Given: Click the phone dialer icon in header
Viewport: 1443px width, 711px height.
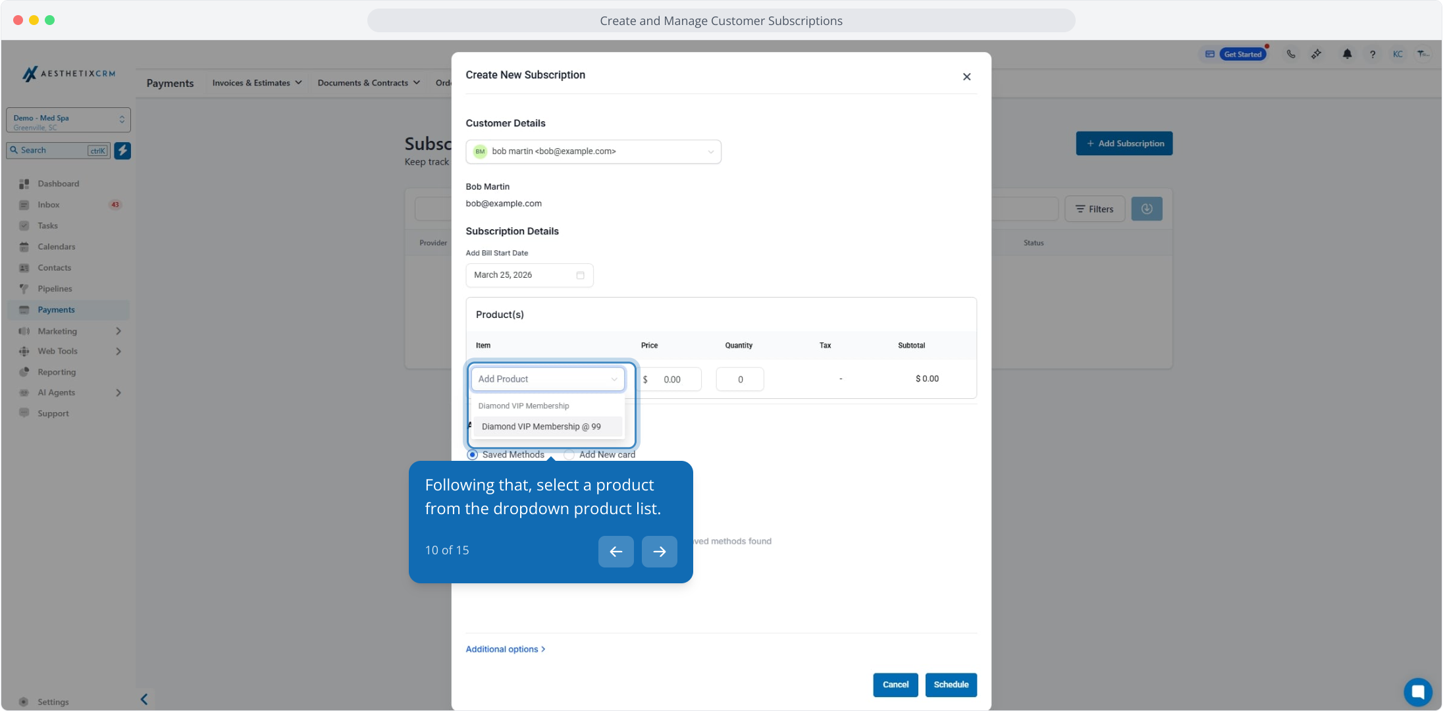Looking at the screenshot, I should tap(1291, 55).
